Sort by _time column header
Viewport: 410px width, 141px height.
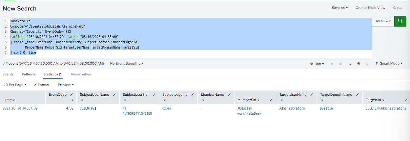point(9,100)
